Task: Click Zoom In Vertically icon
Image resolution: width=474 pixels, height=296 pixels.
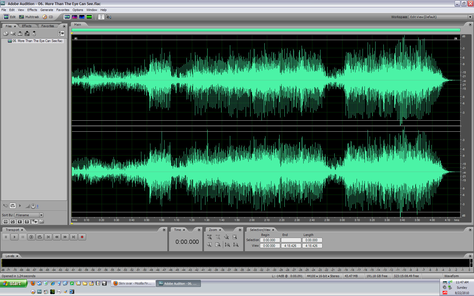Action: pyautogui.click(x=227, y=245)
